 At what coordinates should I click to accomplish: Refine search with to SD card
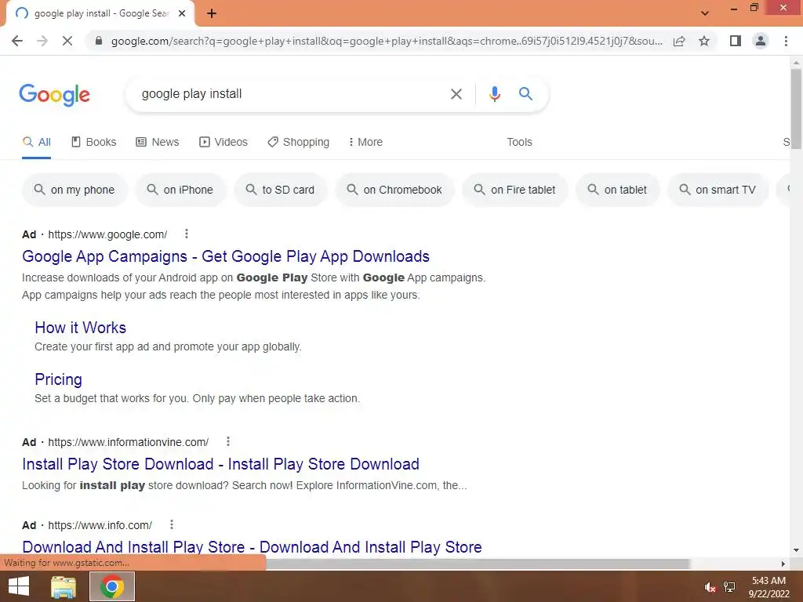tap(280, 190)
